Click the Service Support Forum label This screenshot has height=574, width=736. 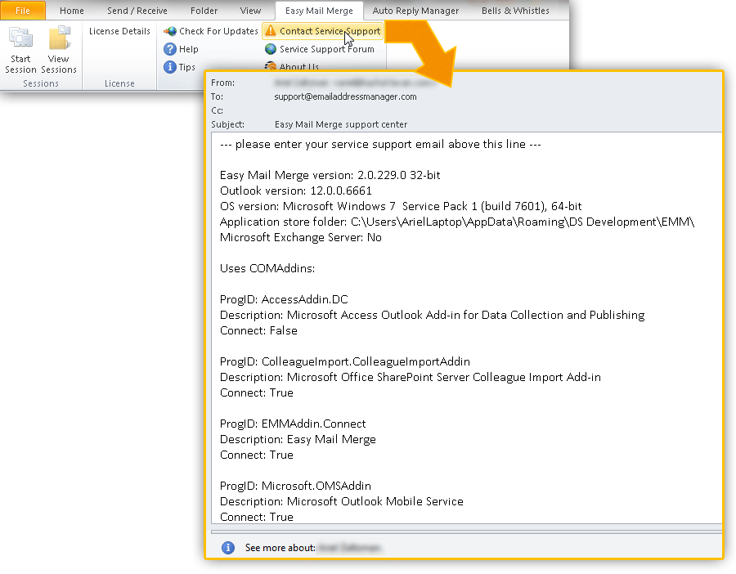pos(327,49)
